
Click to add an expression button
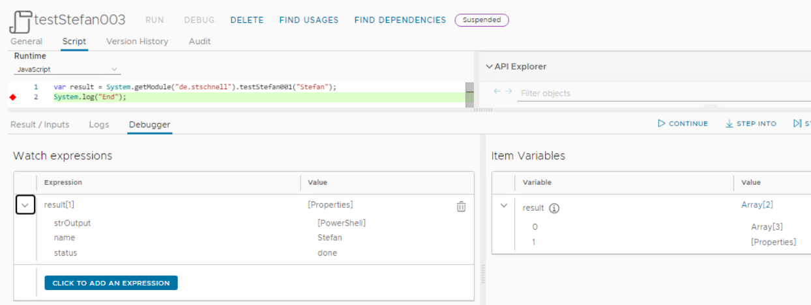(x=111, y=283)
